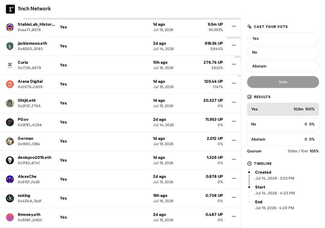Click the End timeline marker

click(249, 202)
